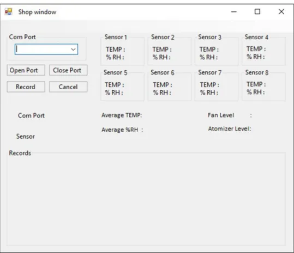Click the Records group label
The height and width of the screenshot is (253, 294).
pos(20,153)
